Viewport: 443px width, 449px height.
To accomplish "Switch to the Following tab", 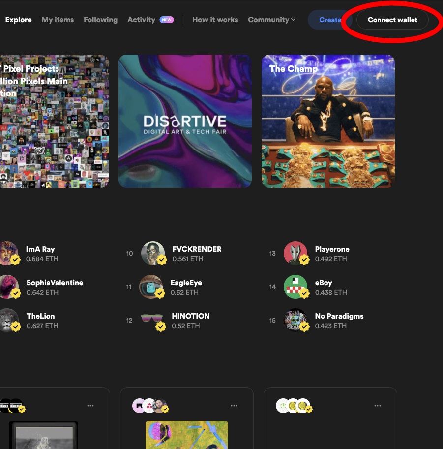I will pos(100,20).
